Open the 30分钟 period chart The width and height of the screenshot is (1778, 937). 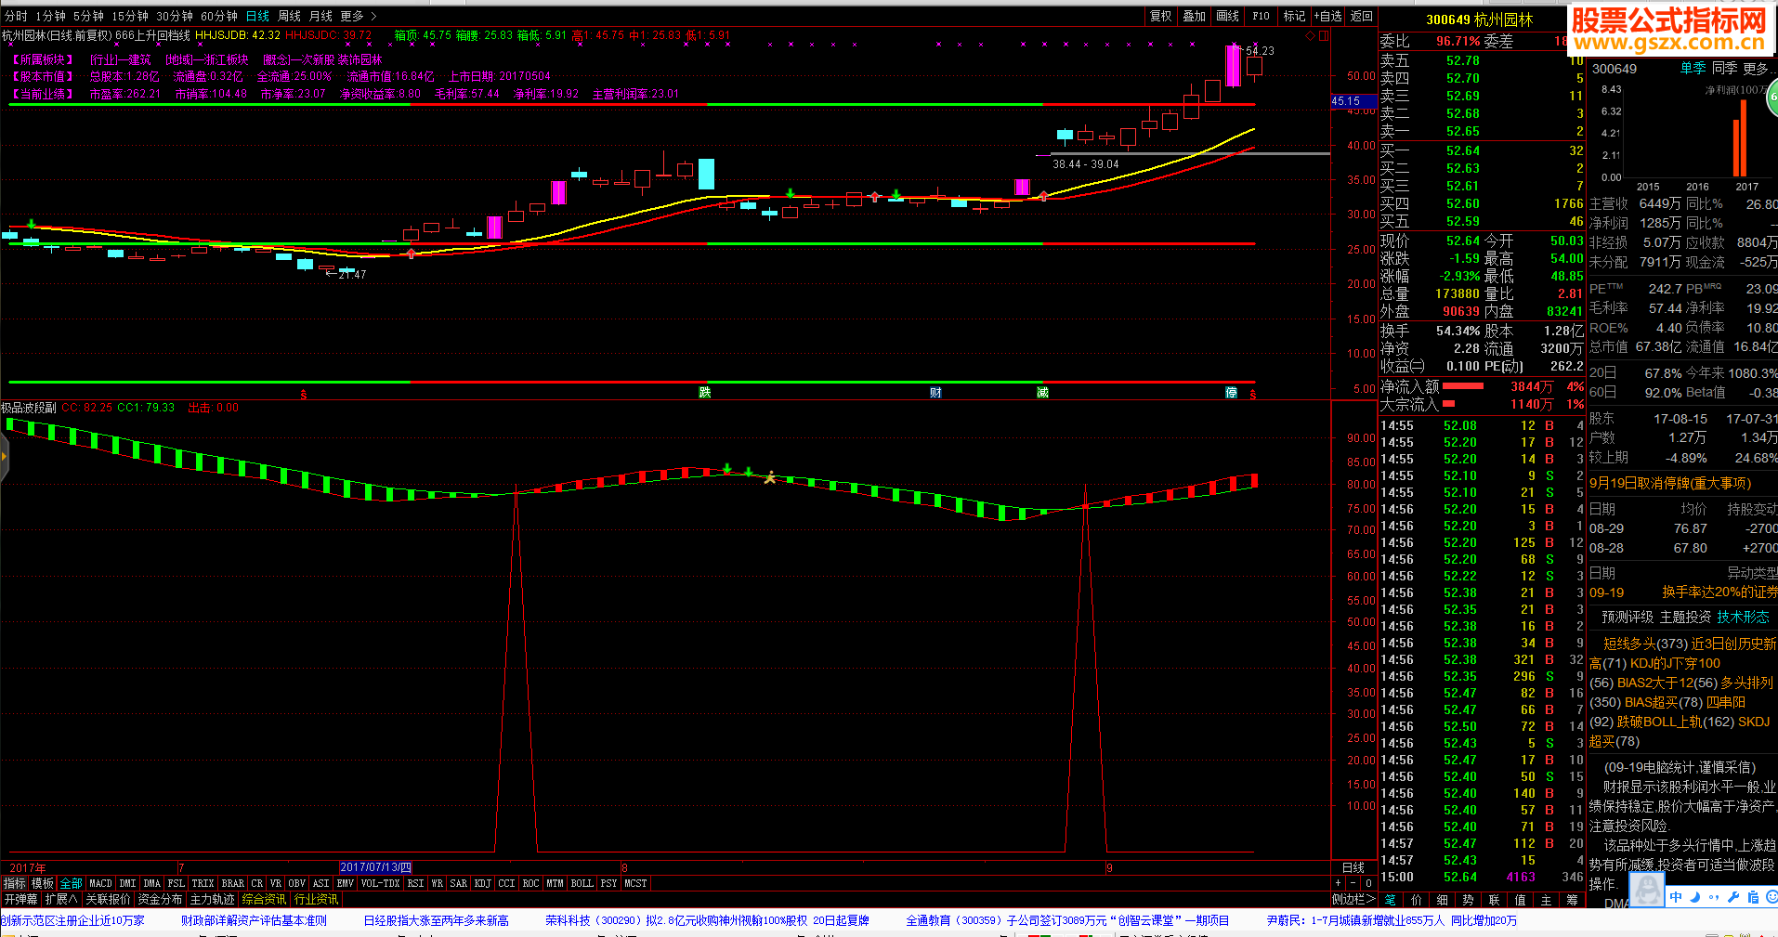(x=175, y=16)
